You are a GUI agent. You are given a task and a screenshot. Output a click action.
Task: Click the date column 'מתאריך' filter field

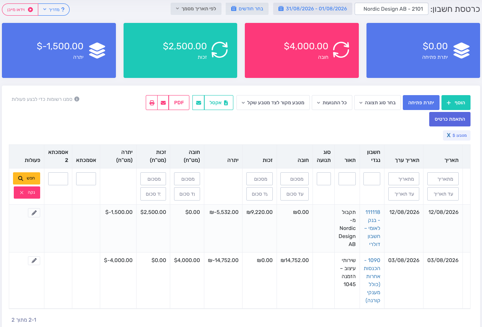point(443,179)
